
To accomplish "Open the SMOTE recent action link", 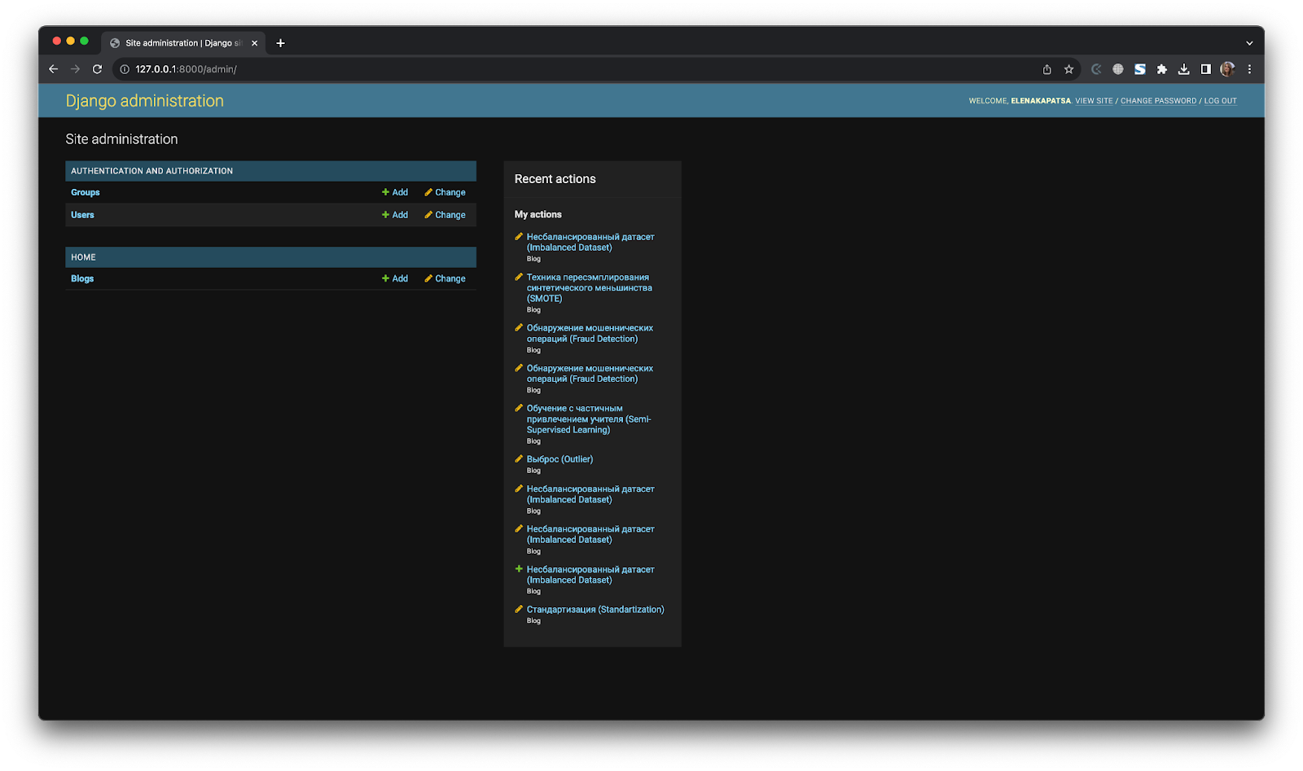I will tap(590, 288).
